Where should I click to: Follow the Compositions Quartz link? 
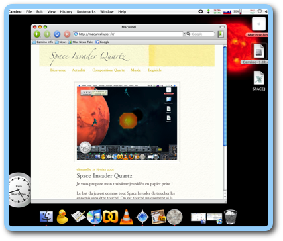point(109,70)
